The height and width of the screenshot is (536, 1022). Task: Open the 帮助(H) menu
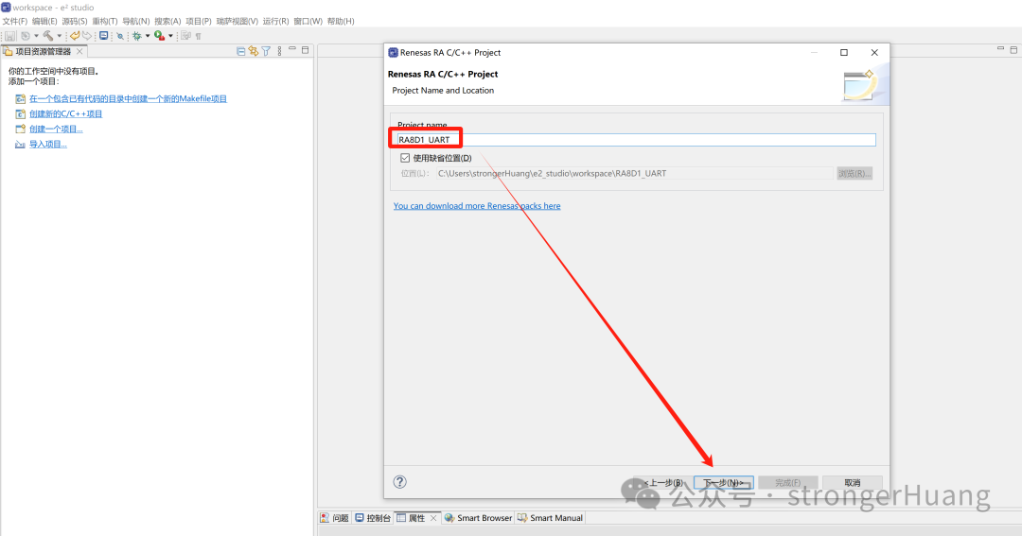pyautogui.click(x=341, y=21)
